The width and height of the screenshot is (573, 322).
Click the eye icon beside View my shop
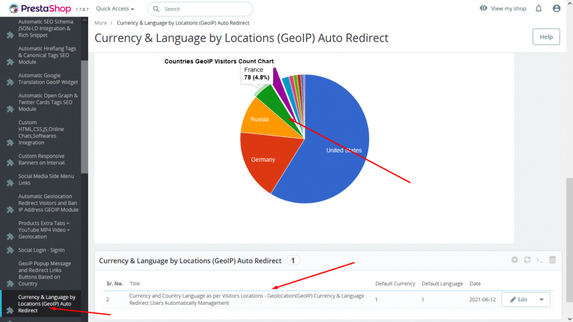(484, 8)
